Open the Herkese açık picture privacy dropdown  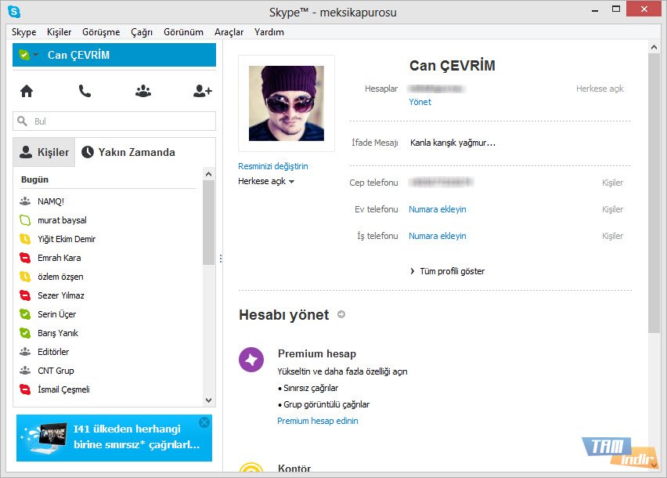266,182
